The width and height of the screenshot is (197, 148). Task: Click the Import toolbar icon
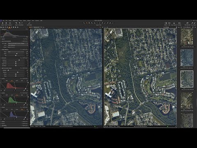click(x=2, y=23)
